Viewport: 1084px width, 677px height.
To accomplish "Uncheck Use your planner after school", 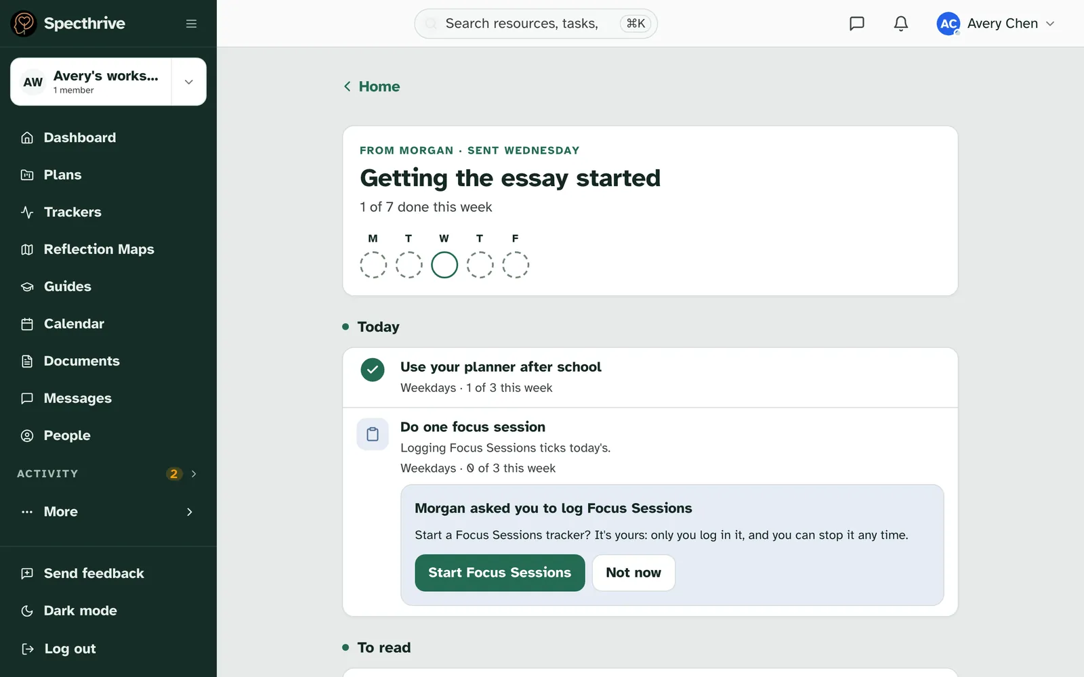I will point(373,370).
